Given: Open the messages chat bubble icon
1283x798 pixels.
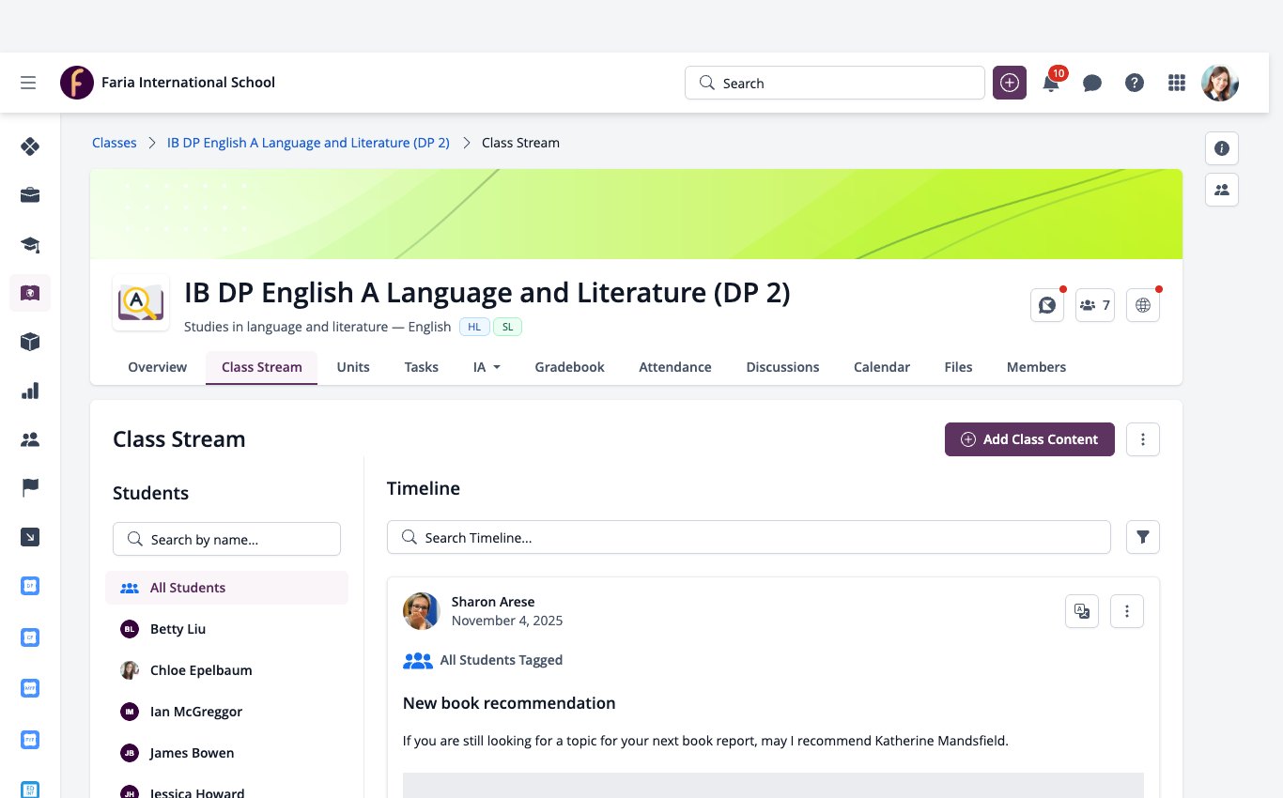Looking at the screenshot, I should point(1092,83).
